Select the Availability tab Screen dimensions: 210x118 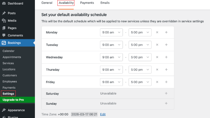point(66,3)
